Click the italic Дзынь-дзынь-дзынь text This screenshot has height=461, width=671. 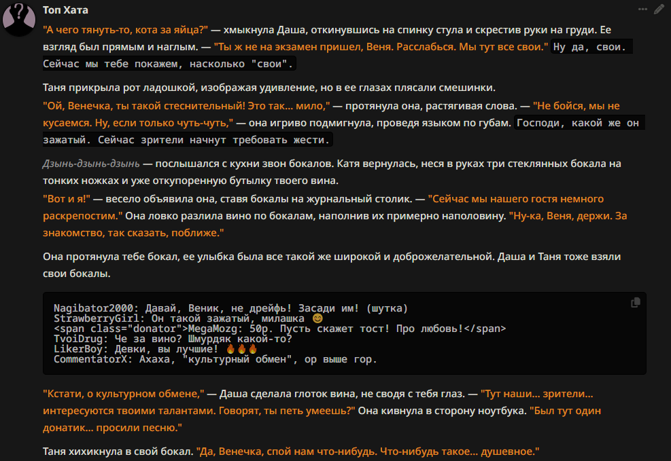(x=91, y=164)
